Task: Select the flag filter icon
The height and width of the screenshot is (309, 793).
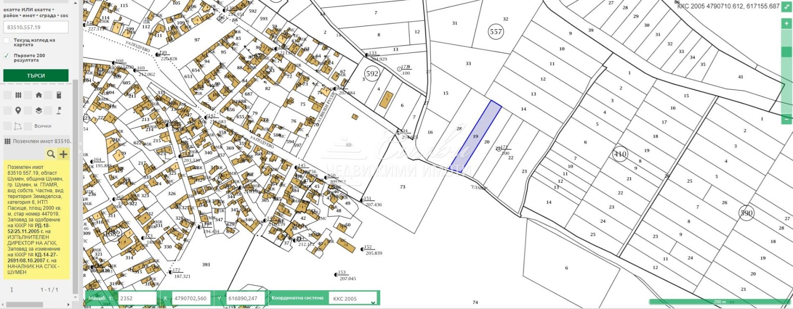Action: click(59, 110)
